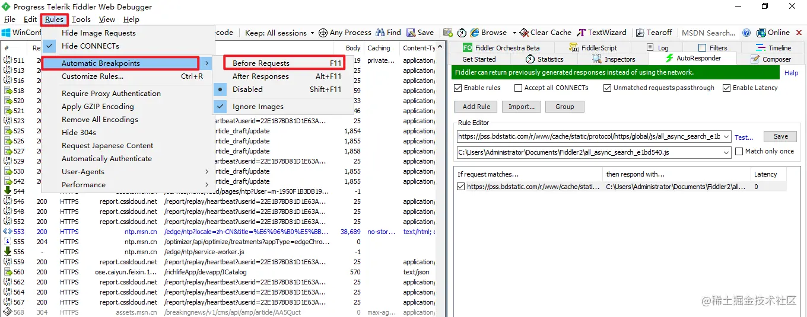Toggle the Accept all CONNECTs checkbox
The image size is (807, 317).
[519, 88]
